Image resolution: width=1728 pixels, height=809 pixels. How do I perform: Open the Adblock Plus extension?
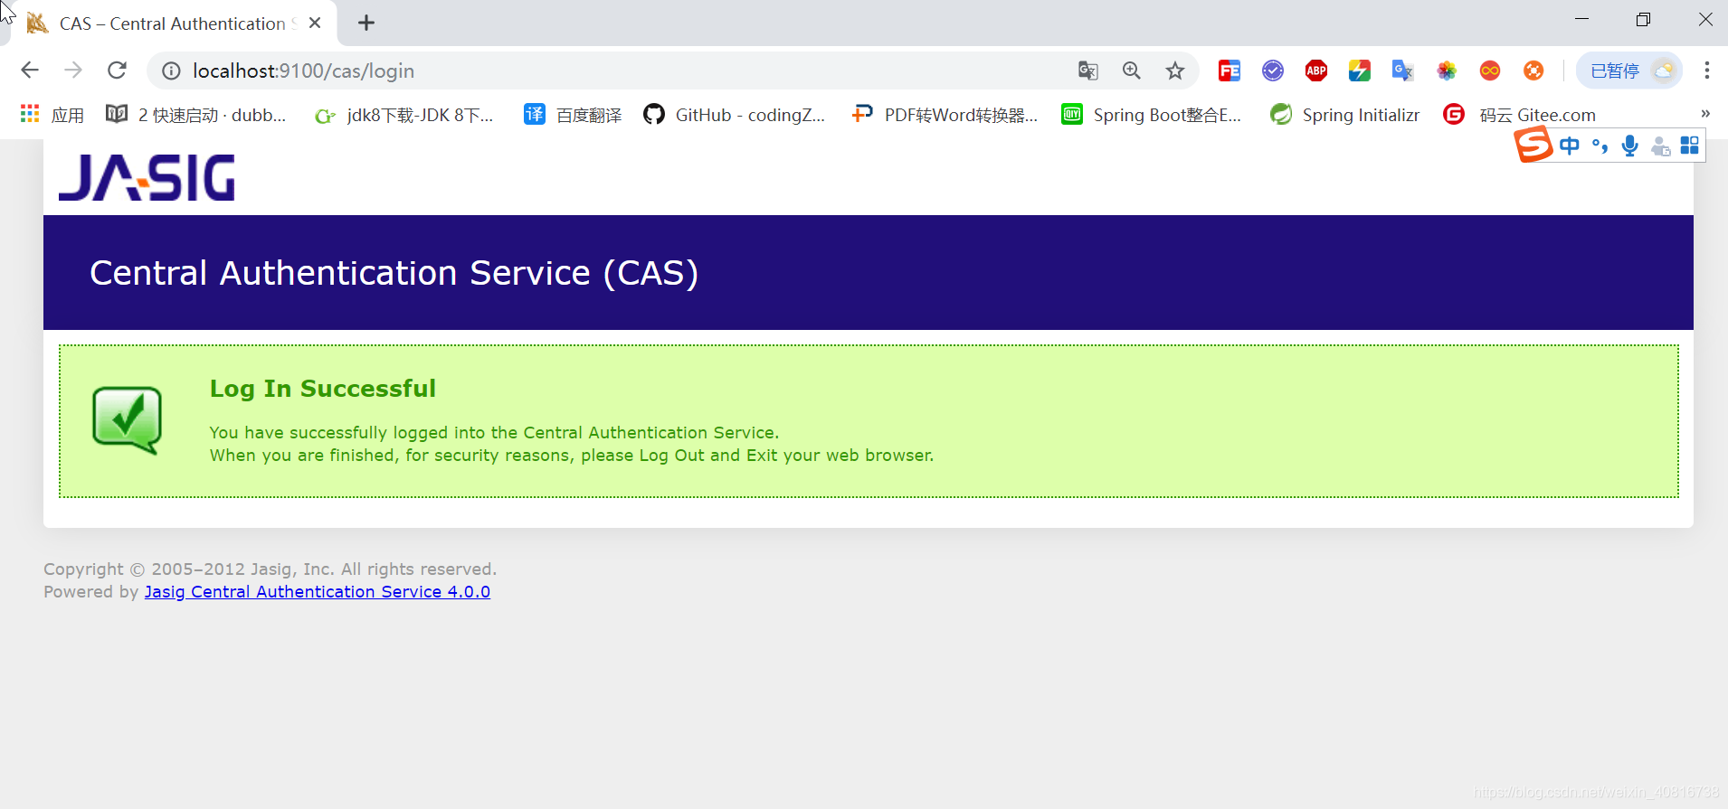tap(1316, 71)
